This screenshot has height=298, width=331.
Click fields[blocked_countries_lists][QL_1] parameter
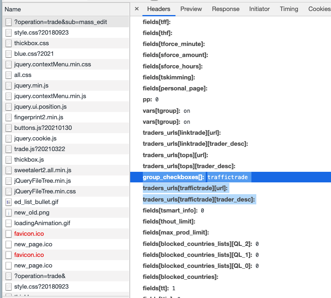point(200,255)
